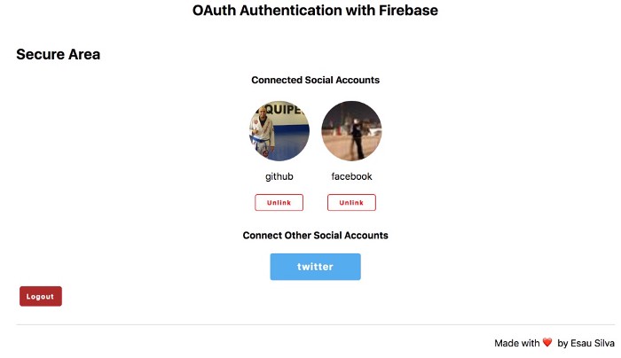
Task: Click the red heart icon in footer
Action: pos(547,343)
